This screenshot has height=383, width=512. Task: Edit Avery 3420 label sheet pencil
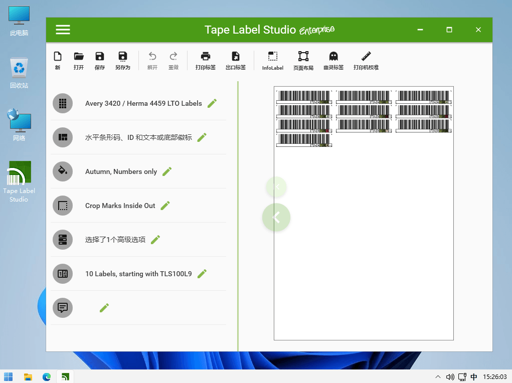pyautogui.click(x=212, y=103)
